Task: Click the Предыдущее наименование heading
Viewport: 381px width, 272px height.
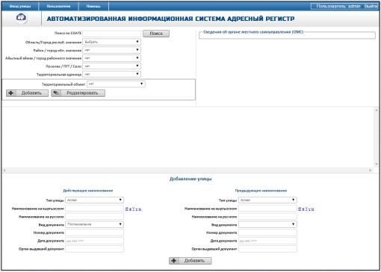Action: pos(261,191)
